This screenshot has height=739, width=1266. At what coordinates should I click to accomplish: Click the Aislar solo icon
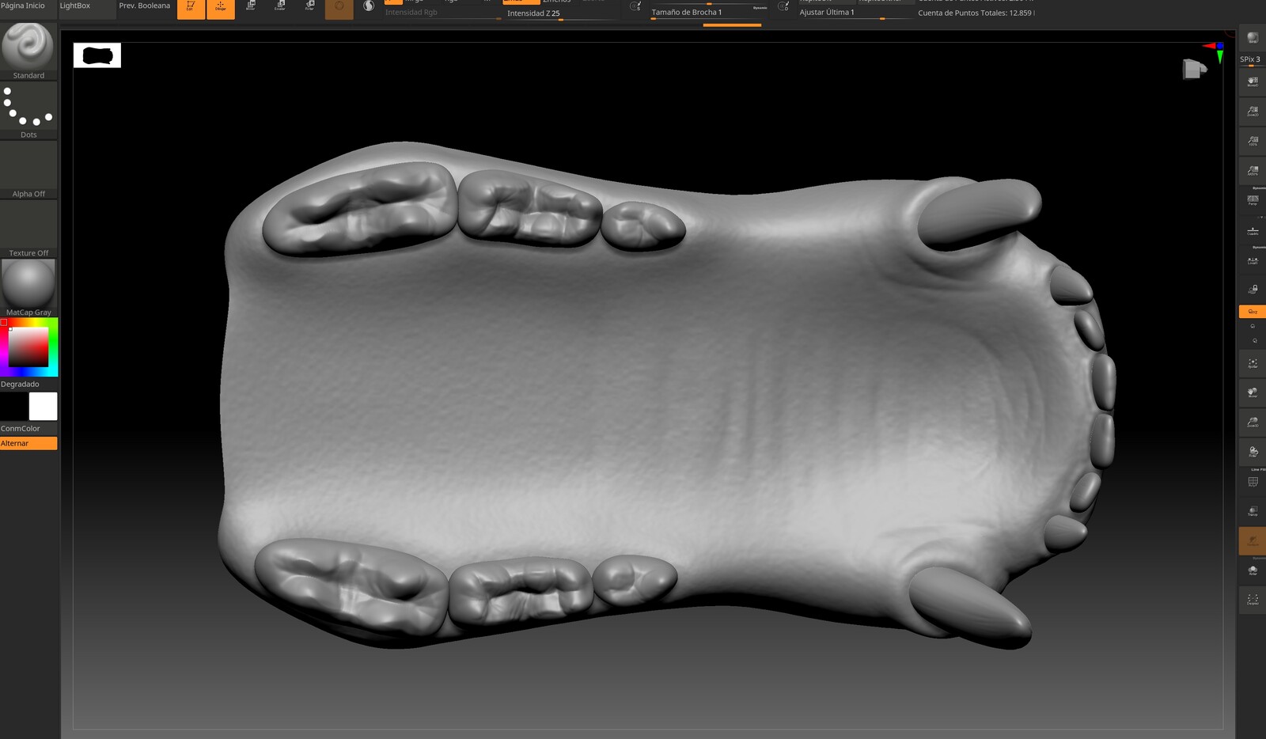[x=1253, y=570]
